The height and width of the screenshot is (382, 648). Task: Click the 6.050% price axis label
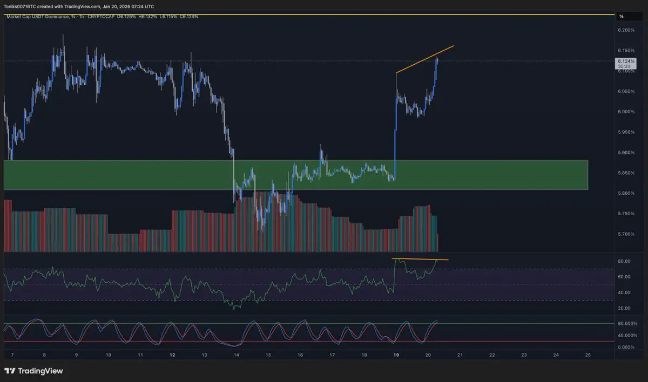(626, 91)
